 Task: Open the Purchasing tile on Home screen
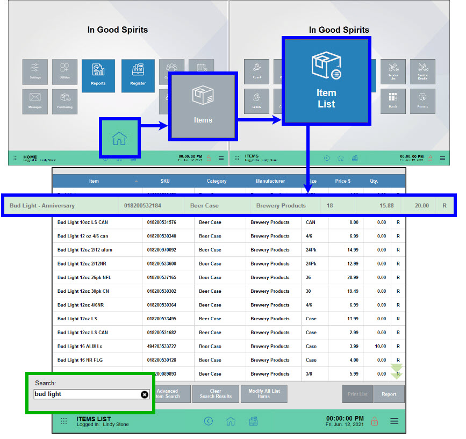coord(64,101)
